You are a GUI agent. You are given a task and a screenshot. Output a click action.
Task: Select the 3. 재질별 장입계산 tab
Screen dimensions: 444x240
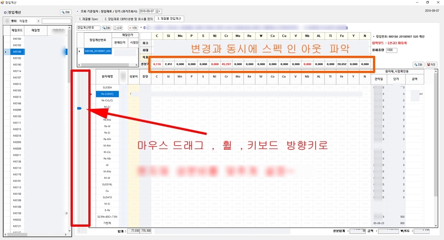pos(169,19)
